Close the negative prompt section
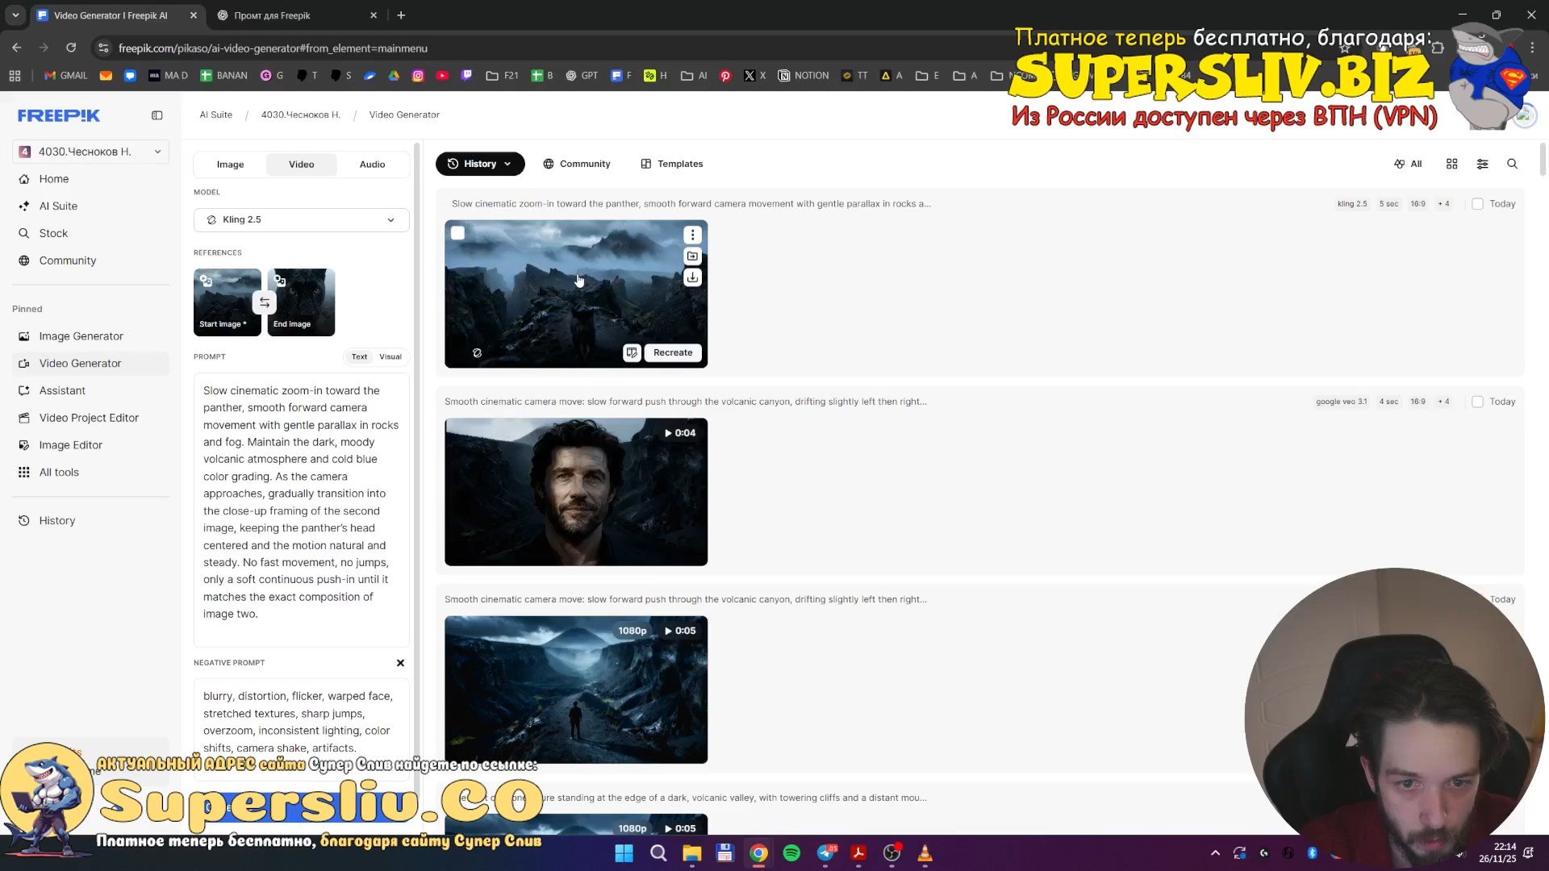 tap(400, 663)
